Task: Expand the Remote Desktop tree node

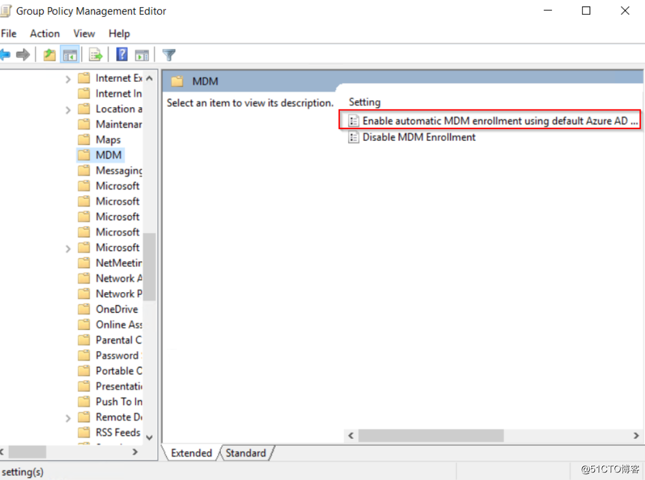Action: pos(68,418)
